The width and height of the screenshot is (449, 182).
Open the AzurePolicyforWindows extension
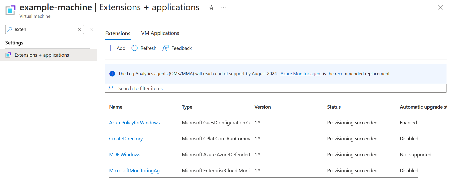click(134, 123)
